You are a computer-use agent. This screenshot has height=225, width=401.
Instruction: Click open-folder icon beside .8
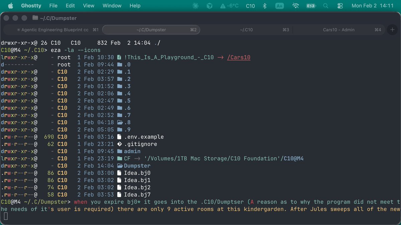pyautogui.click(x=120, y=122)
